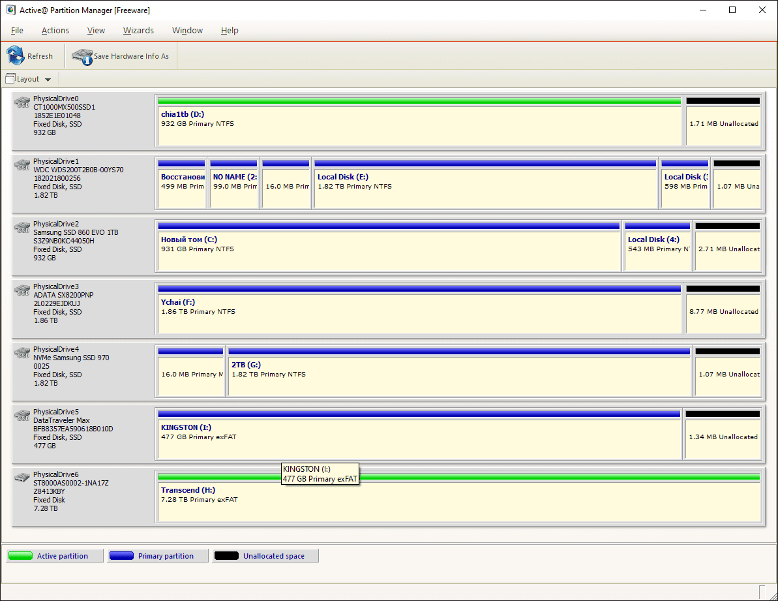The image size is (778, 601).
Task: Select the Ychai (F:) partition
Action: pos(419,309)
